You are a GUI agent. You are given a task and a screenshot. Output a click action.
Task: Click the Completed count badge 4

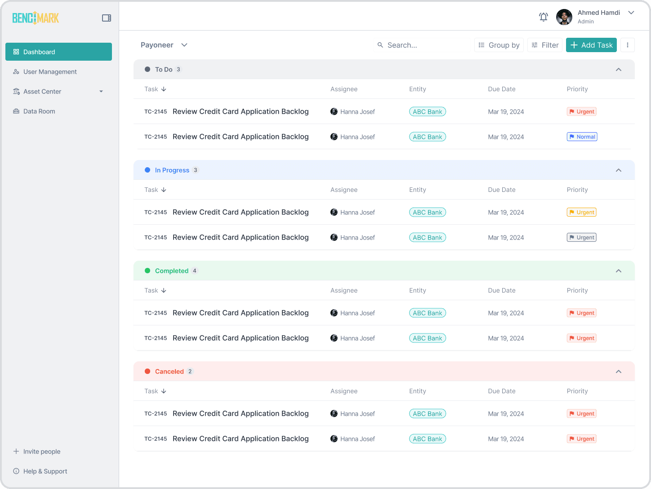point(195,271)
